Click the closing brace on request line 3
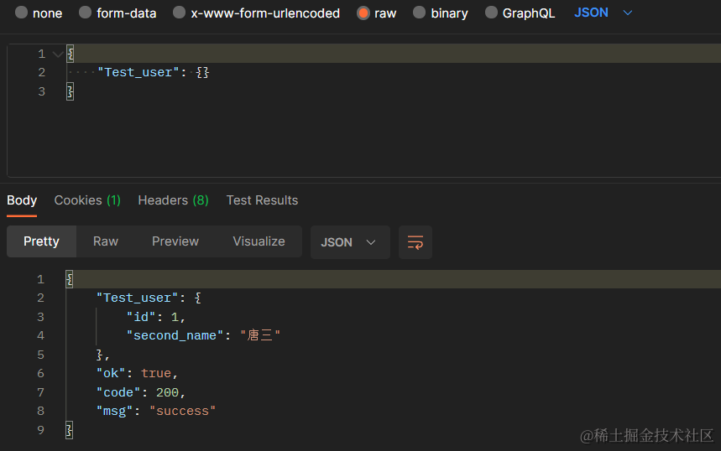The height and width of the screenshot is (451, 721). (x=70, y=91)
